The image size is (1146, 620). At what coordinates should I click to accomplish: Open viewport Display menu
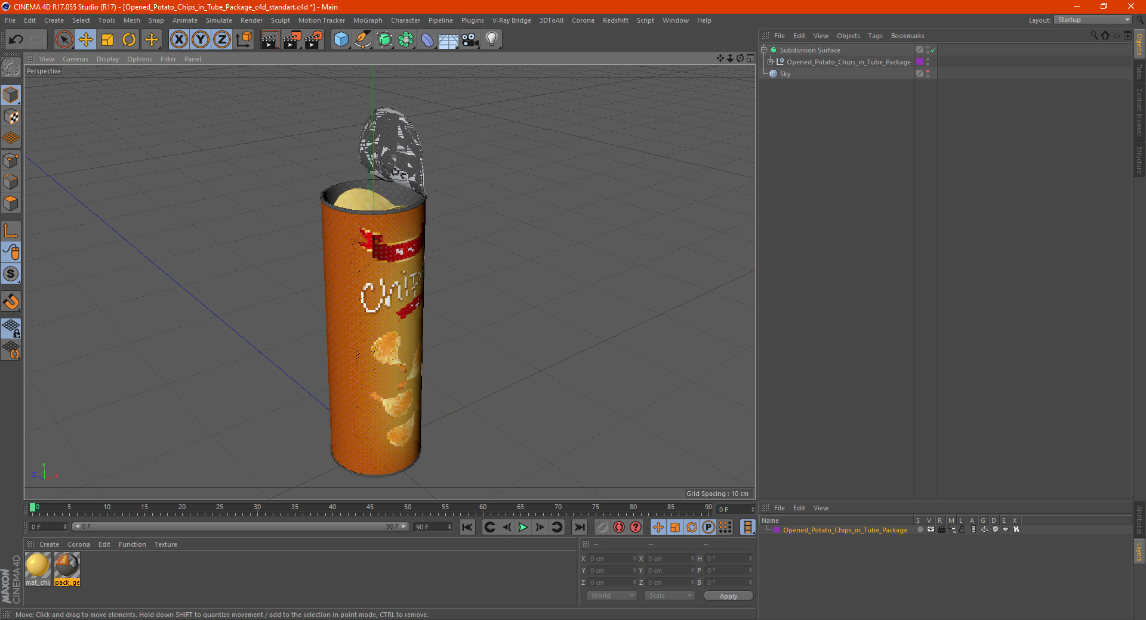[x=108, y=59]
